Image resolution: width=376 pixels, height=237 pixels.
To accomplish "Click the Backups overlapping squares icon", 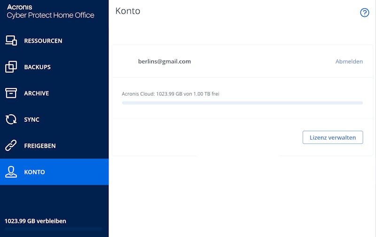I will click(x=11, y=67).
